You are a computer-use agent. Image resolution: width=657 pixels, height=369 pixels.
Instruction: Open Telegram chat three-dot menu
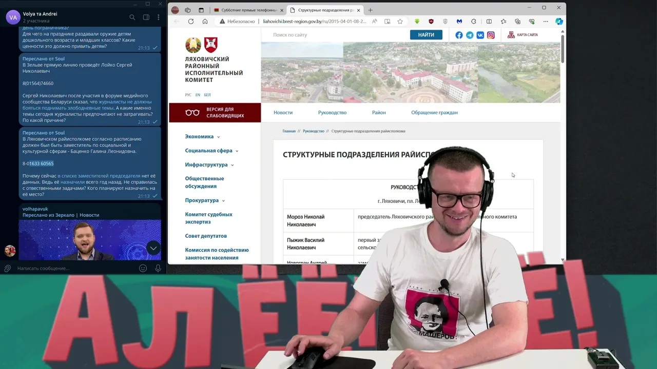click(x=158, y=17)
